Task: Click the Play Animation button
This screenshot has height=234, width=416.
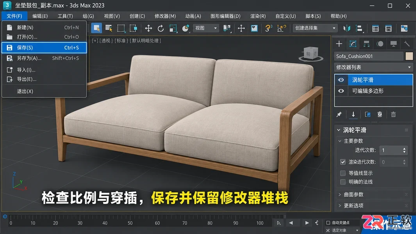Action: pyautogui.click(x=307, y=223)
